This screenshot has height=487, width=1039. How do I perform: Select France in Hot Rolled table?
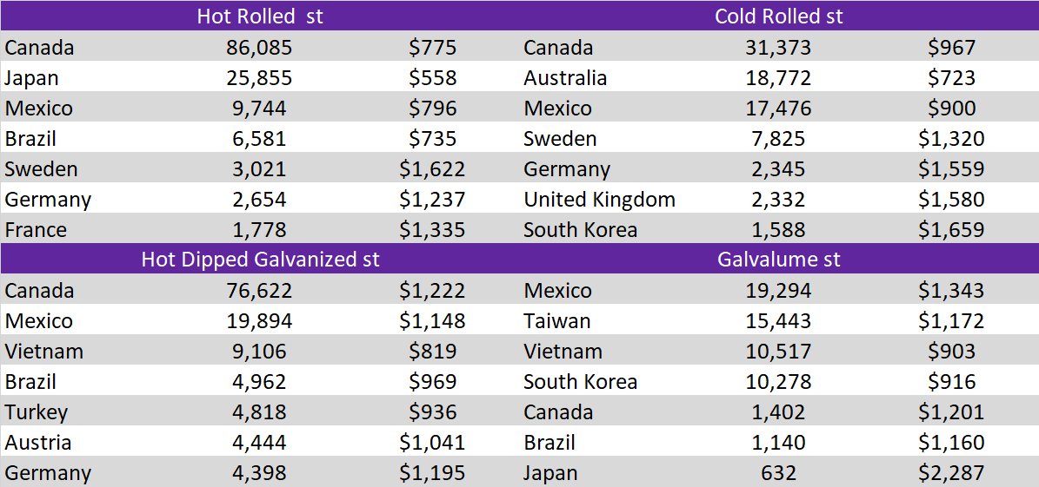pos(36,229)
